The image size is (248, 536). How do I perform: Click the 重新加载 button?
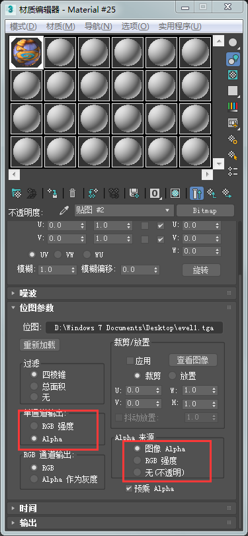(x=39, y=345)
